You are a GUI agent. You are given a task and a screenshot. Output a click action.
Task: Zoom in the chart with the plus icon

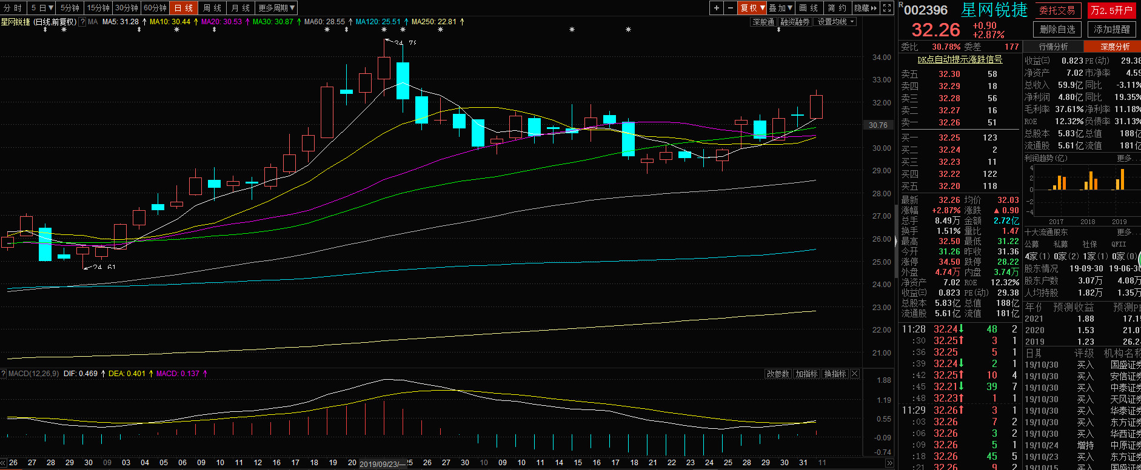coord(717,8)
